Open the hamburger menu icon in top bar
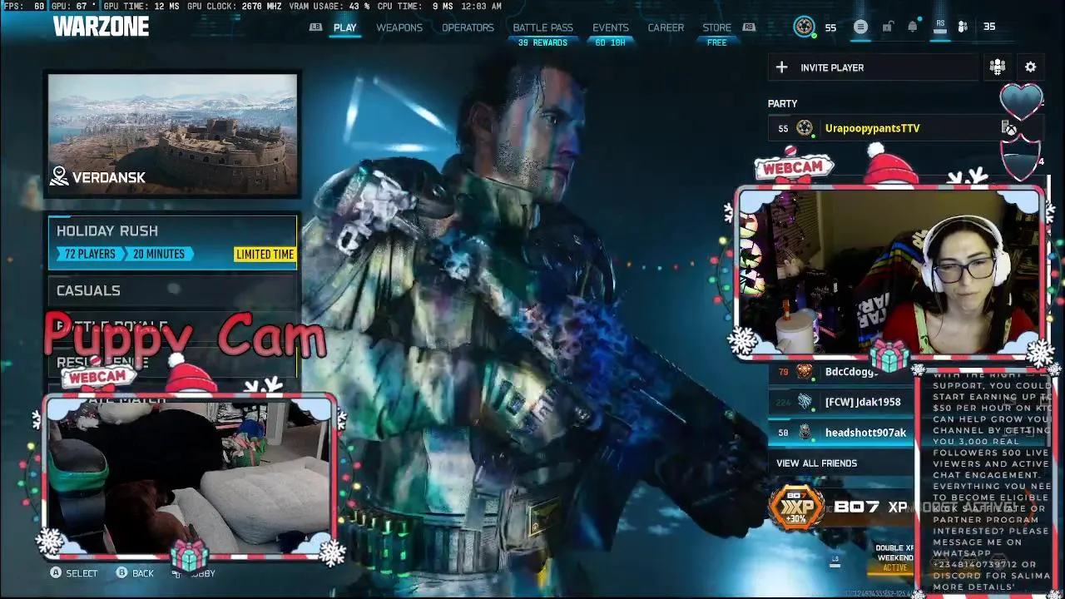This screenshot has width=1065, height=599. (860, 27)
